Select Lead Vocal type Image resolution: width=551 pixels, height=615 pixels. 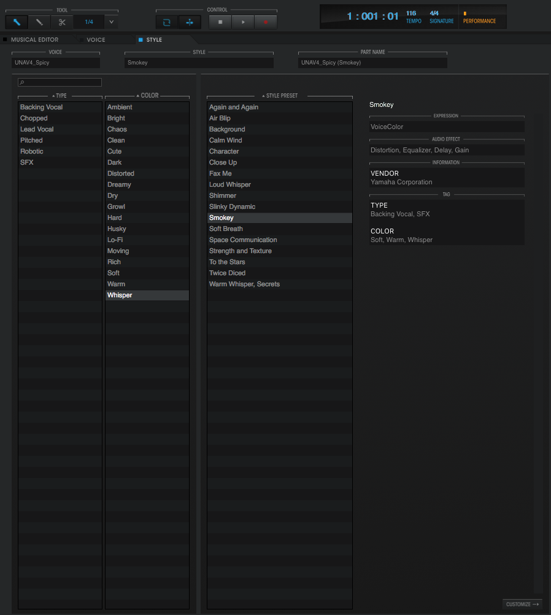click(60, 129)
